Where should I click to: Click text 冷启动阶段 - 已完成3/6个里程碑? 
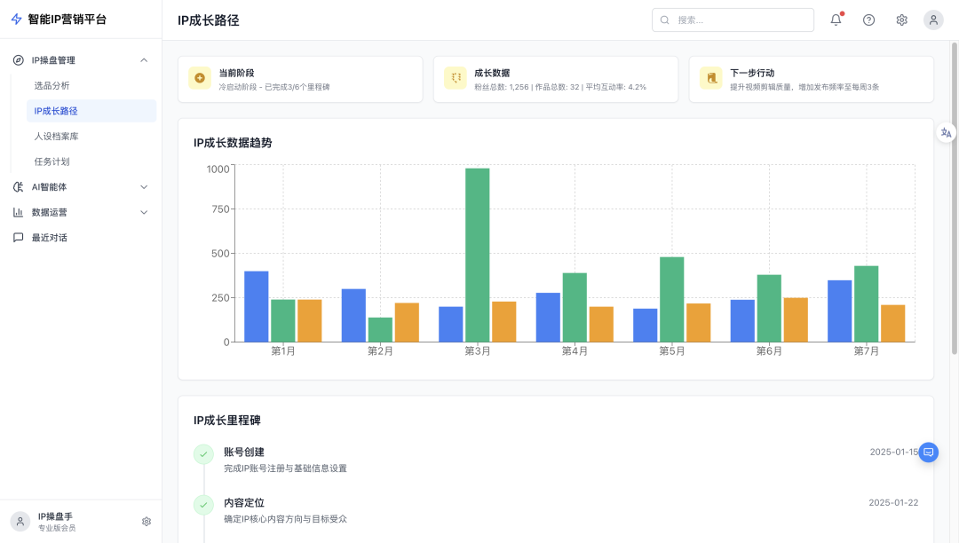coord(274,87)
